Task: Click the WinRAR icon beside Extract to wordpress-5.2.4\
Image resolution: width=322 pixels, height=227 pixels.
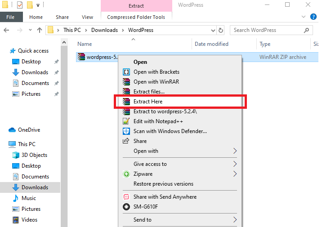Action: 126,112
